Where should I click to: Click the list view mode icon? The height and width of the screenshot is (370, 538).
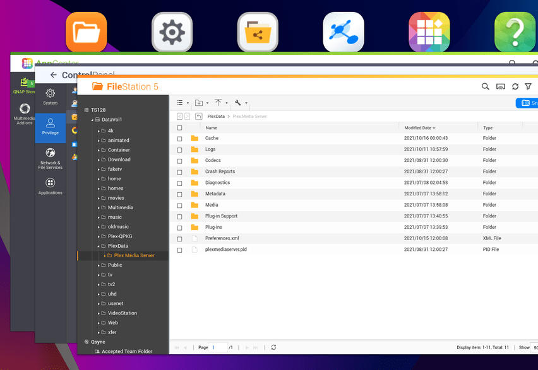[x=179, y=103]
